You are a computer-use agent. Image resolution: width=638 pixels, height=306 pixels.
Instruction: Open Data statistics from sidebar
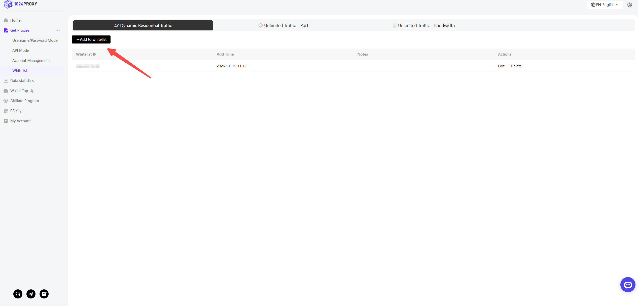pyautogui.click(x=22, y=81)
